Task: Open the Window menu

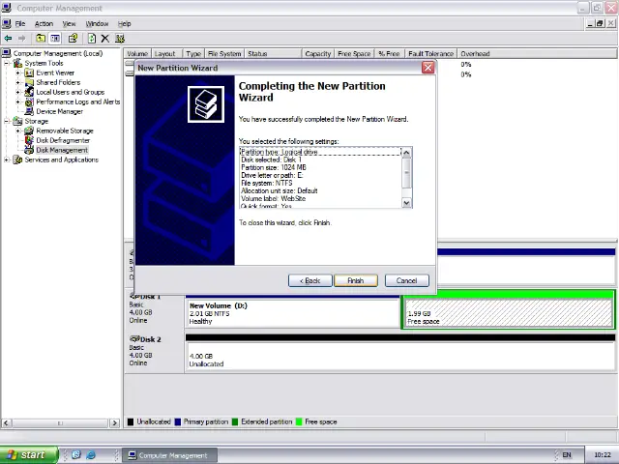Action: pyautogui.click(x=97, y=23)
